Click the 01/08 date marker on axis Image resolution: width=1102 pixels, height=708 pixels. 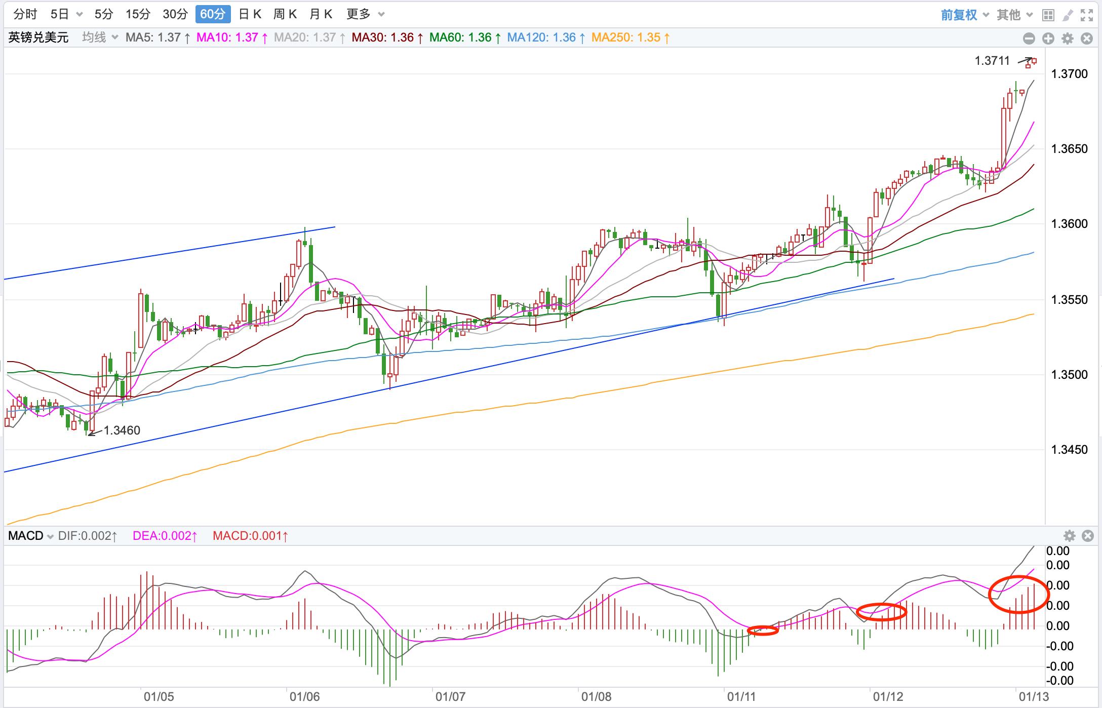(x=596, y=696)
